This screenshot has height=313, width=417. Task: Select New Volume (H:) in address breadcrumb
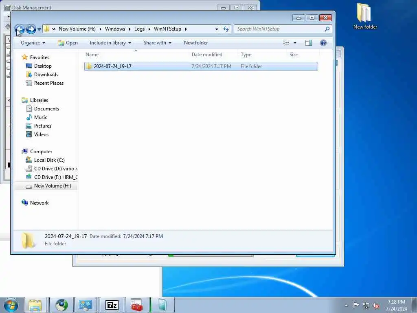click(x=77, y=29)
